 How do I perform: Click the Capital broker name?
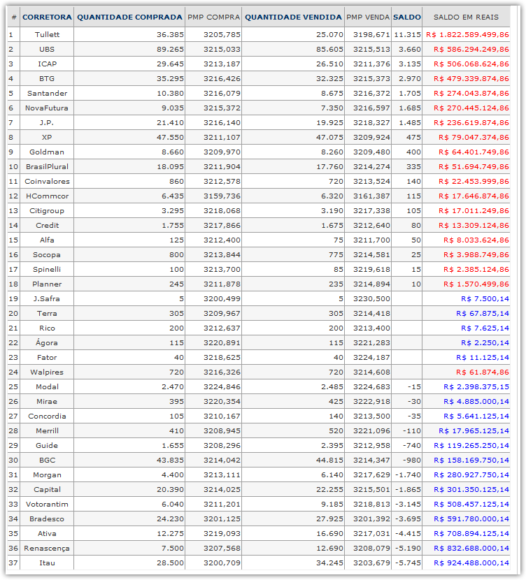(47, 489)
